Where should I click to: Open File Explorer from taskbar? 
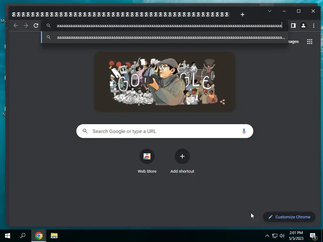[x=54, y=236]
